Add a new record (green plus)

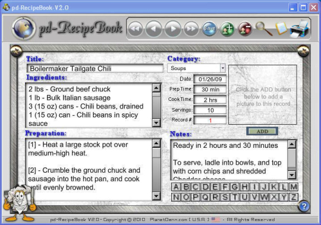click(227, 29)
